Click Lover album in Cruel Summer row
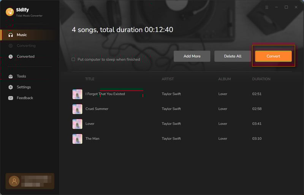Viewport: 304px width, 195px height. (x=223, y=109)
